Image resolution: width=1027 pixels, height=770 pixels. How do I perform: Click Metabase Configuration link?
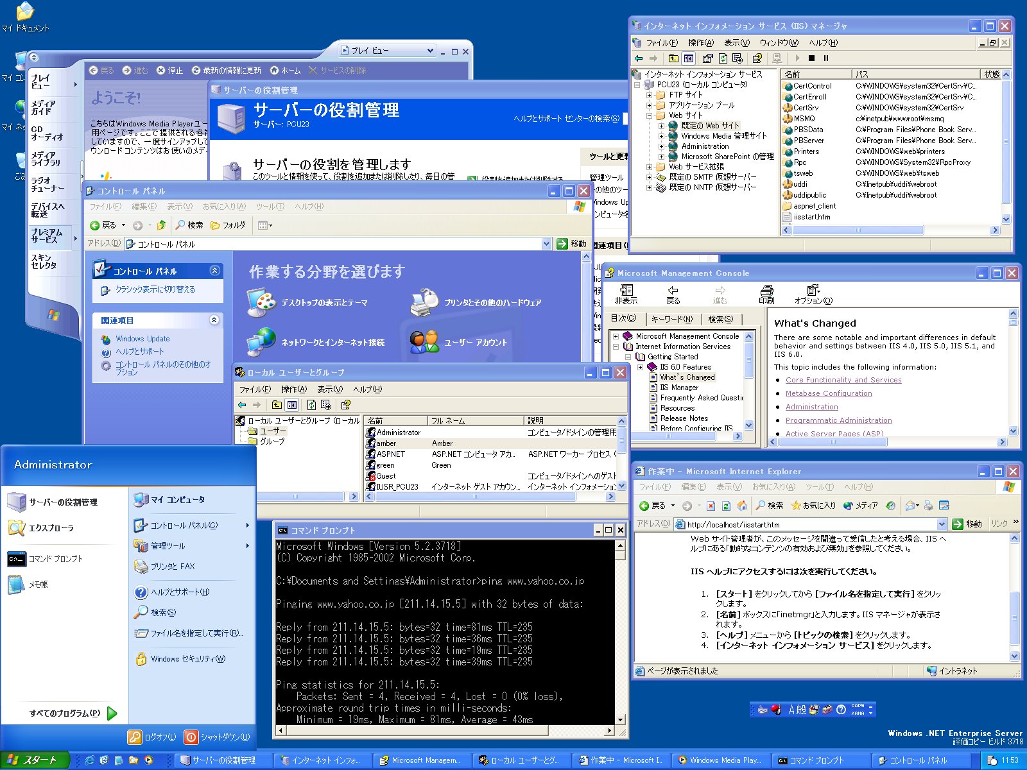point(829,393)
